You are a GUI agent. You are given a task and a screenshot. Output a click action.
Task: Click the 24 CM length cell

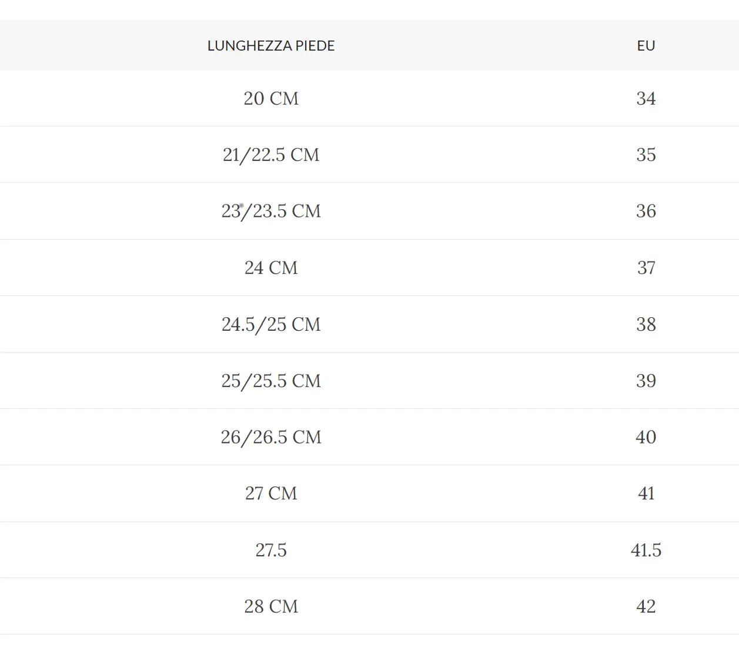click(x=271, y=268)
